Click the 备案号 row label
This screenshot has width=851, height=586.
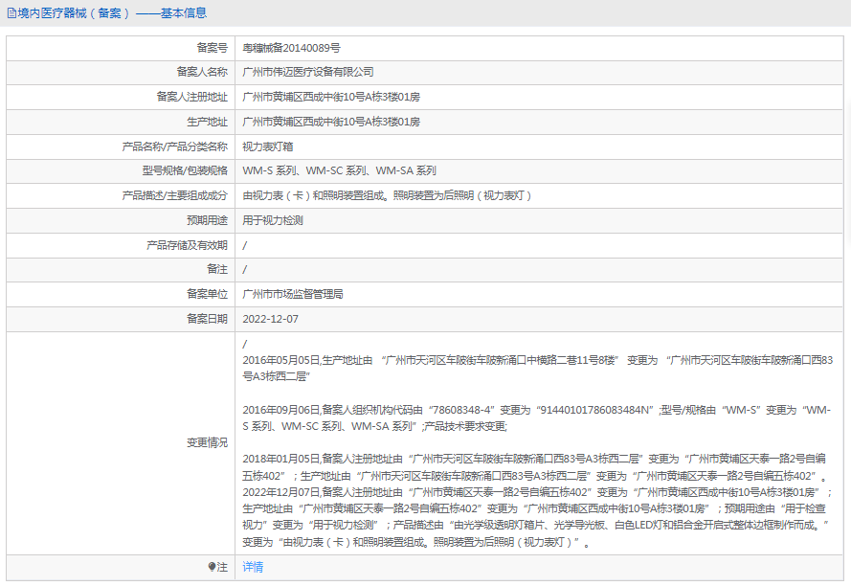(212, 47)
